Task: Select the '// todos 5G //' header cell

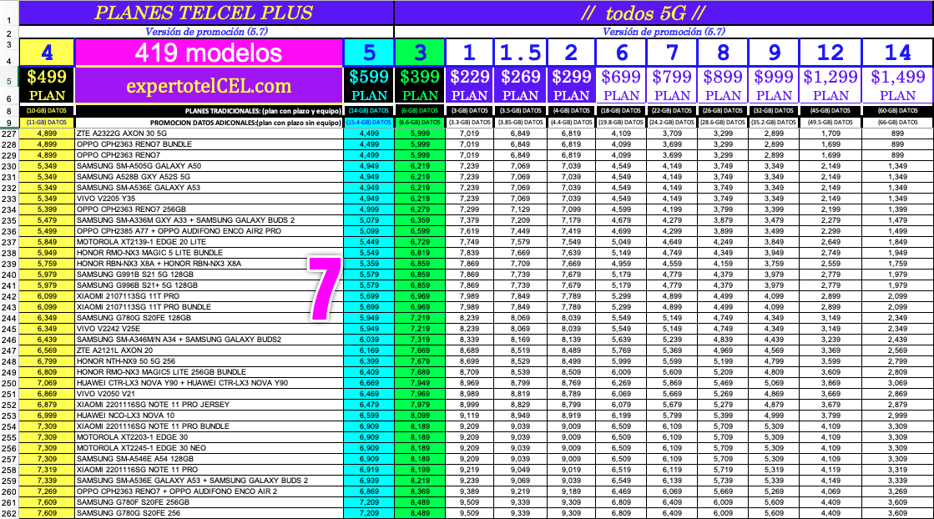Action: pos(664,13)
